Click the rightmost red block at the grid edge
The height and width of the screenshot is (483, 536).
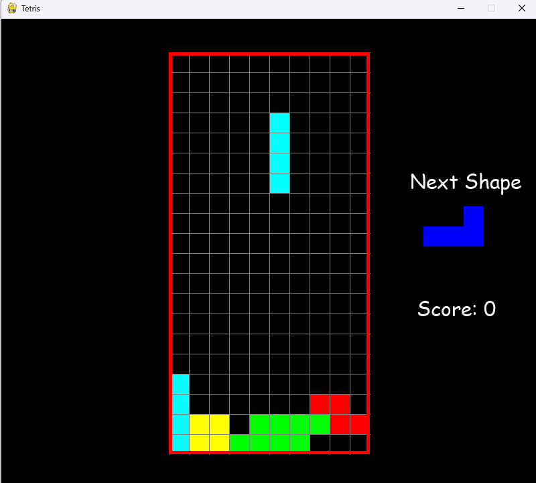[359, 424]
